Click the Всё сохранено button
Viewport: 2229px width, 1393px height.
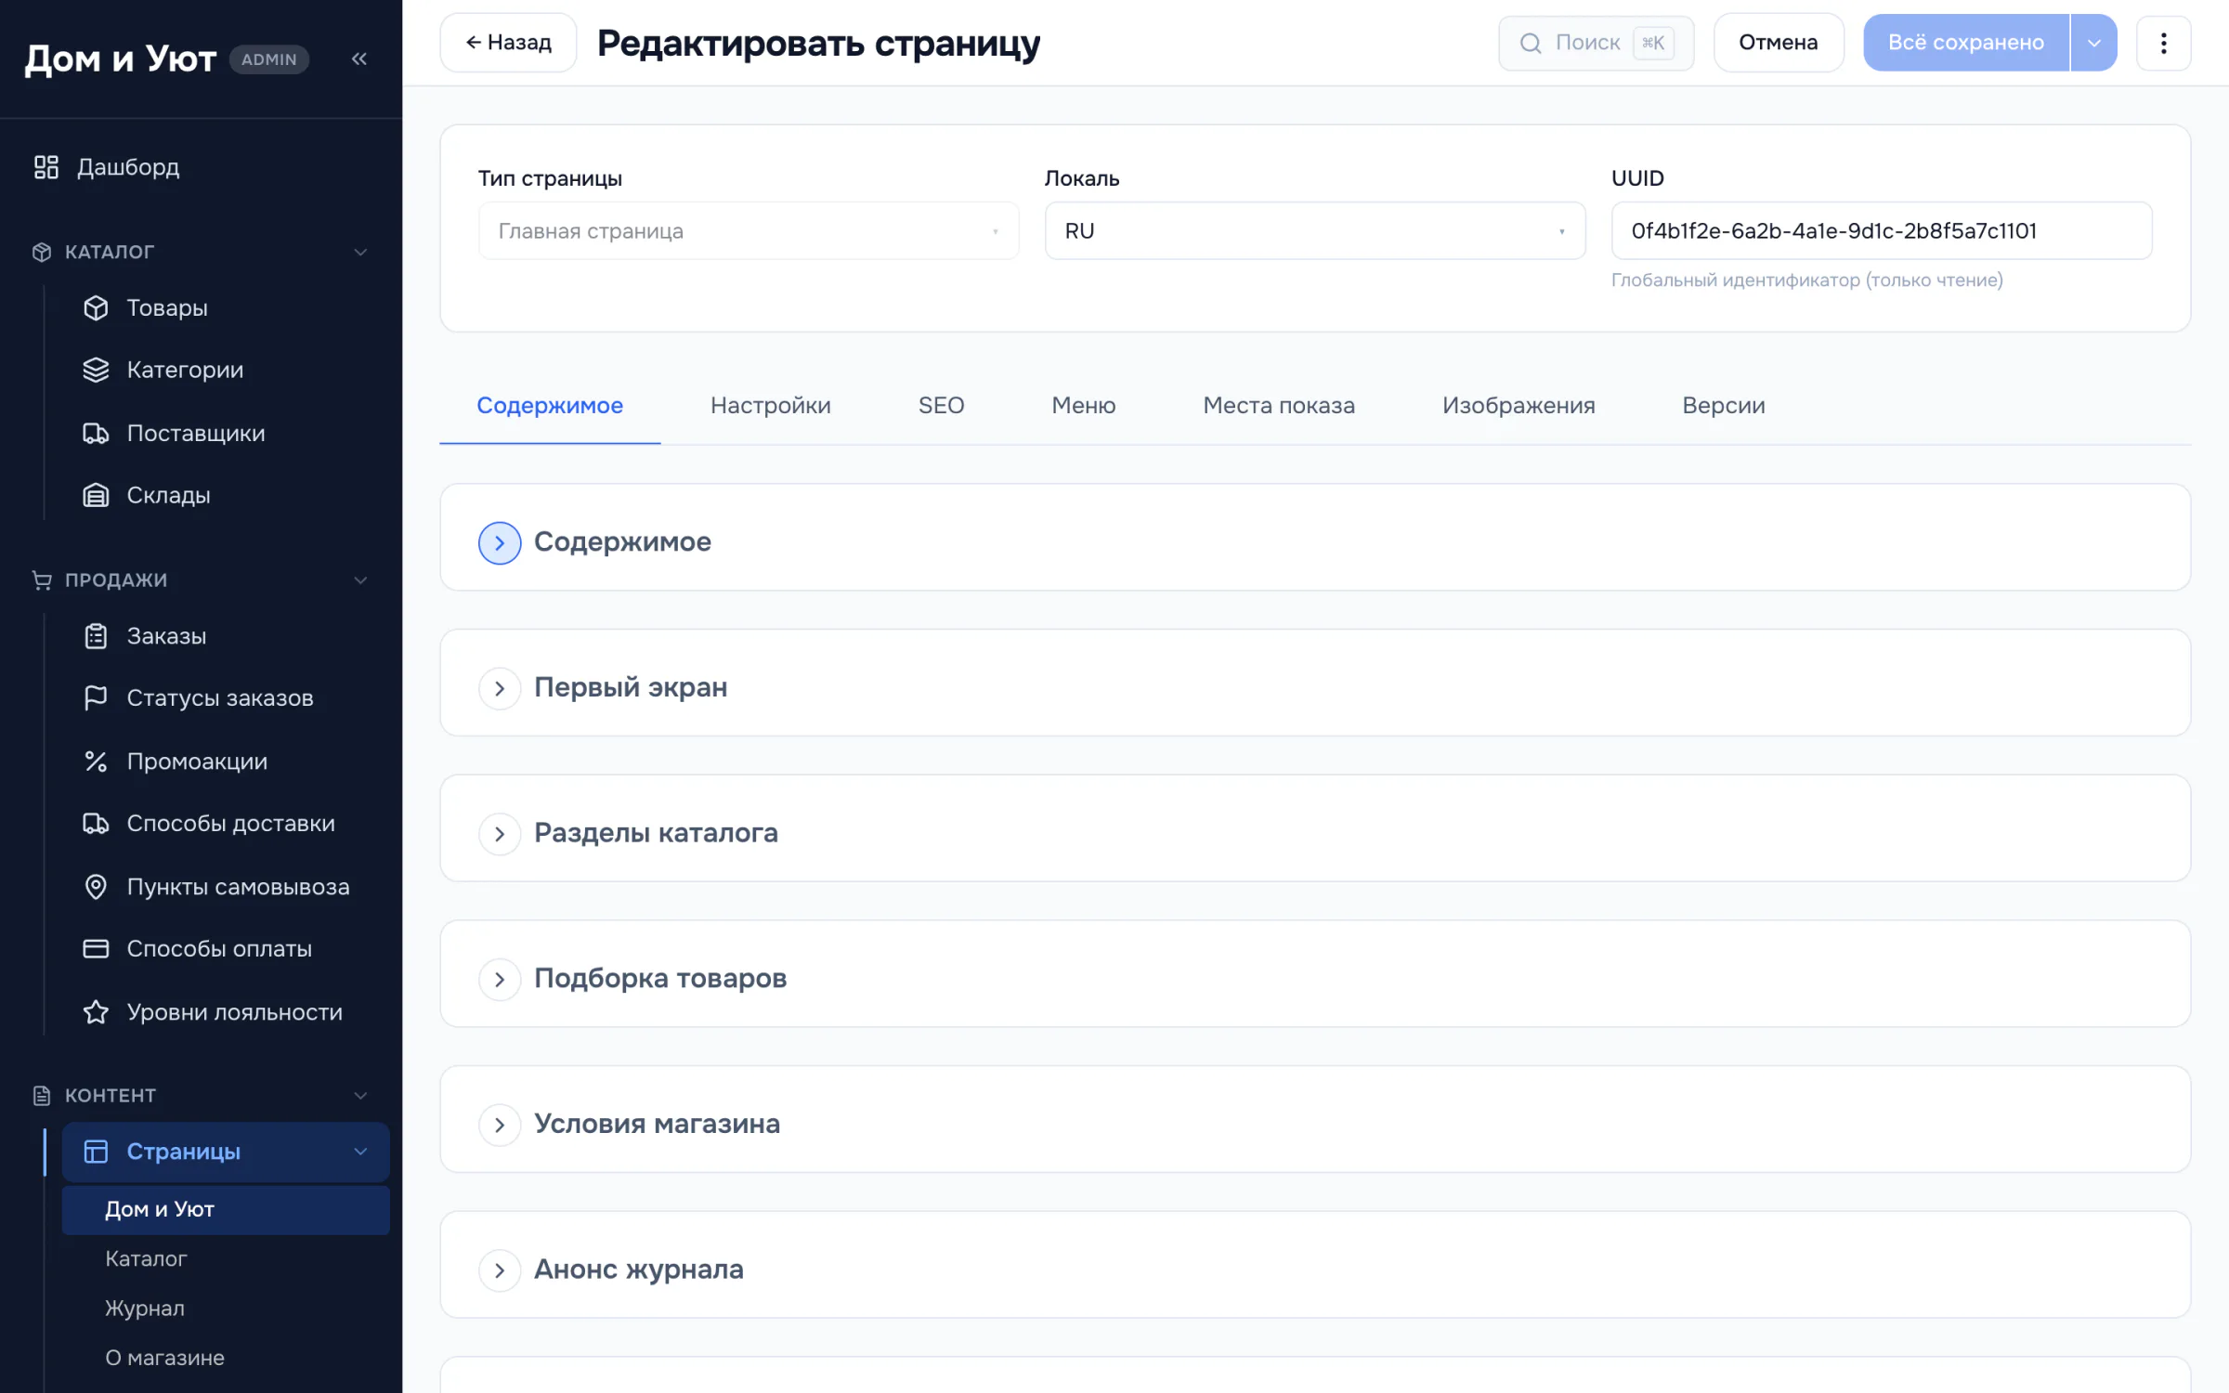click(1966, 43)
